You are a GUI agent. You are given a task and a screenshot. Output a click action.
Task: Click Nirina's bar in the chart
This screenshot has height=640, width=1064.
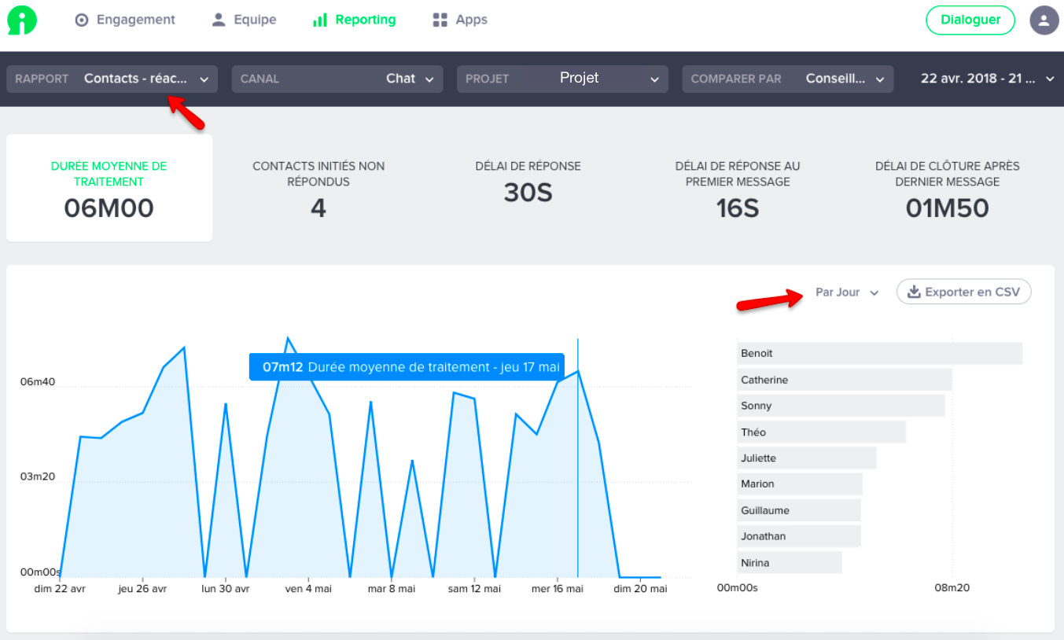[790, 563]
